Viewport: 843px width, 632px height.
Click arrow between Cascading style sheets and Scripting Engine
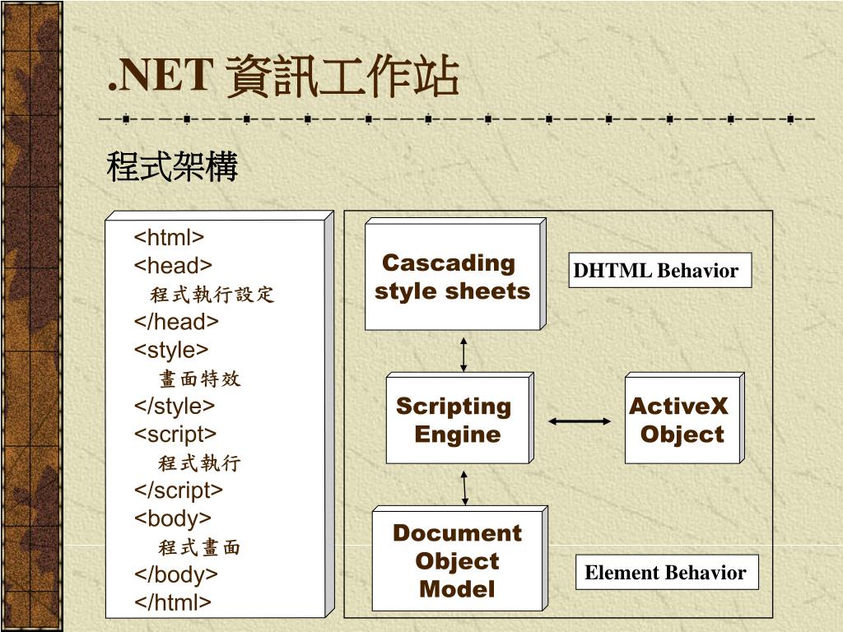click(x=463, y=354)
